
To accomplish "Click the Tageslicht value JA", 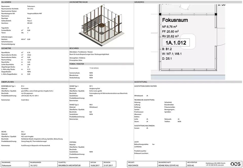I will (28, 28).
